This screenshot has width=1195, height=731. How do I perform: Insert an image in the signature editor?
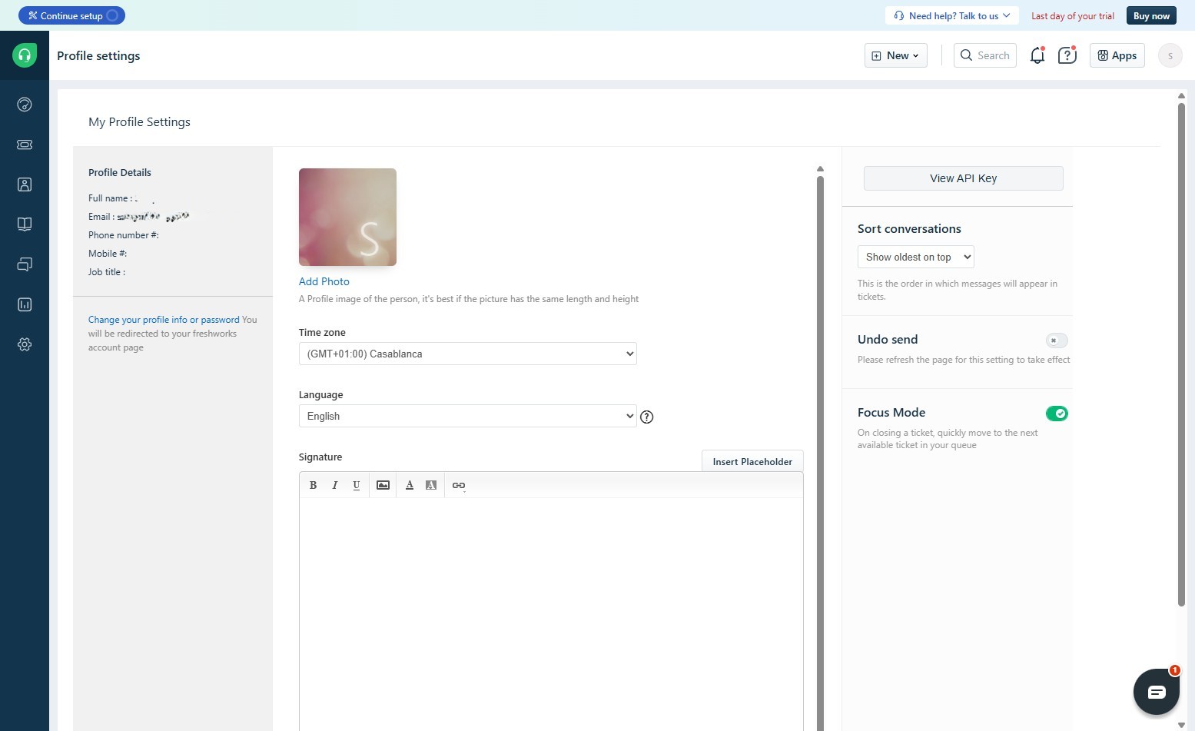[x=383, y=485]
